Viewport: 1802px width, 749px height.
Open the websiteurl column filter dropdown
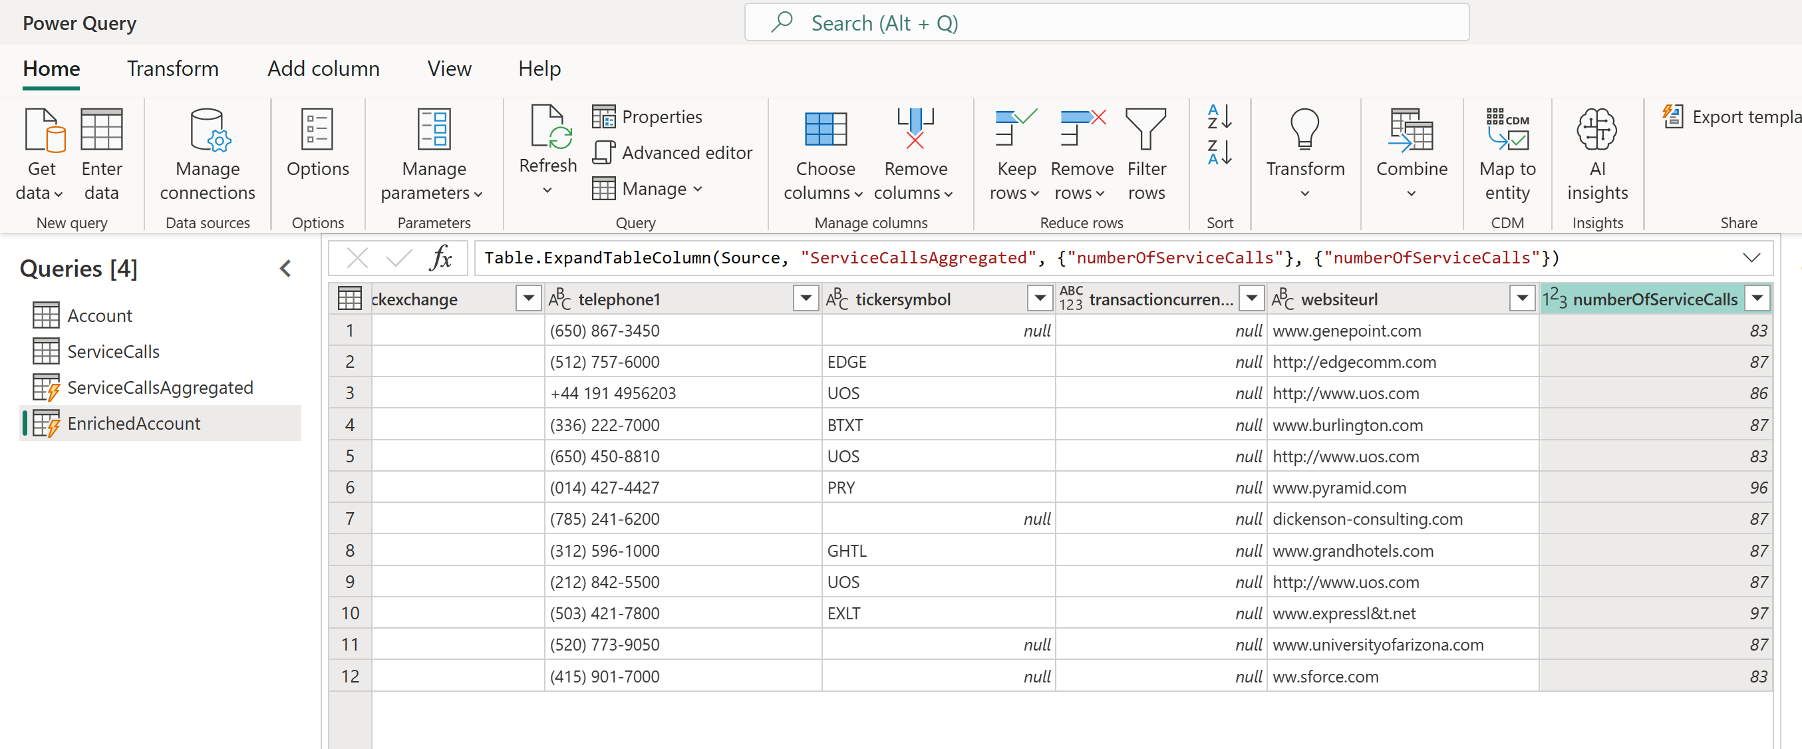click(1522, 298)
